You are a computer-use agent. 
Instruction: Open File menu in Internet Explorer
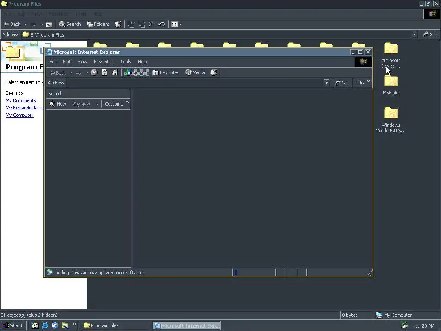(53, 62)
